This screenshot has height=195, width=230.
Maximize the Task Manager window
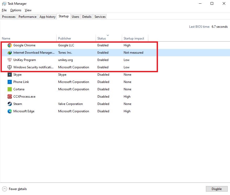click(212, 3)
